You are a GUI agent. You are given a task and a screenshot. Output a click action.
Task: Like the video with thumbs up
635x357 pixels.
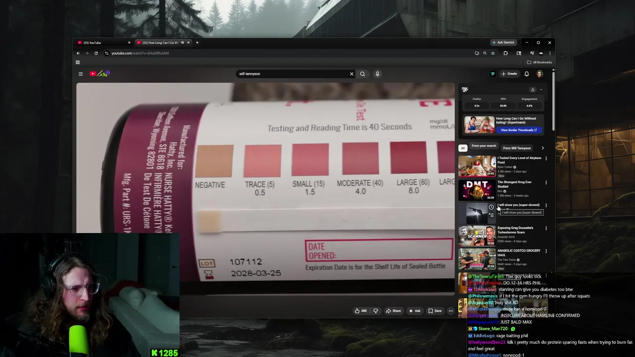[361, 311]
